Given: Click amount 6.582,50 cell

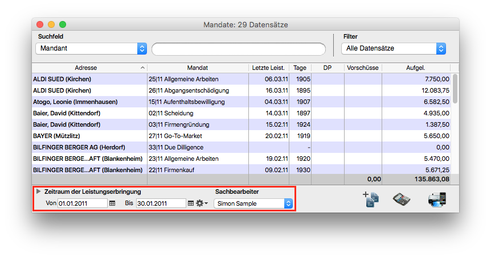Looking at the screenshot, I should pos(436,102).
